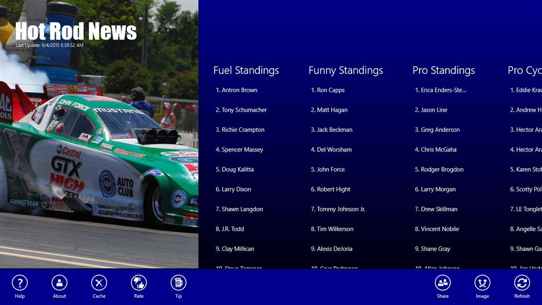Select 7. Drew Skillman

click(436, 209)
